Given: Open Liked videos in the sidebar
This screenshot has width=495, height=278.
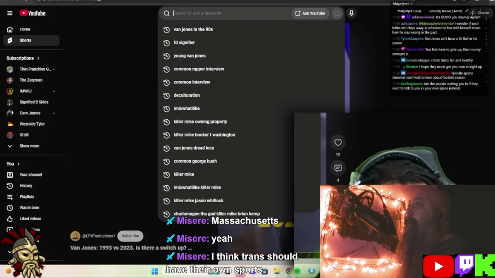Looking at the screenshot, I should (31, 219).
